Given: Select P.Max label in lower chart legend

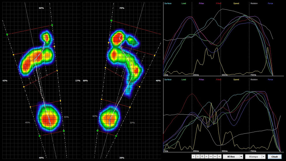Looking at the screenshot, I should click(201, 80).
